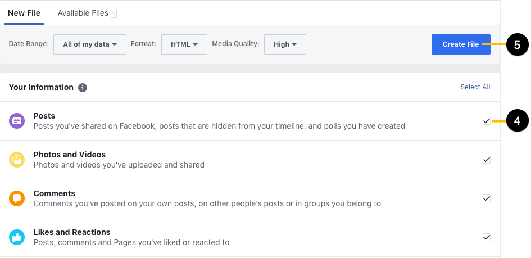This screenshot has height=258, width=531.
Task: Click the Create File button
Action: [461, 44]
